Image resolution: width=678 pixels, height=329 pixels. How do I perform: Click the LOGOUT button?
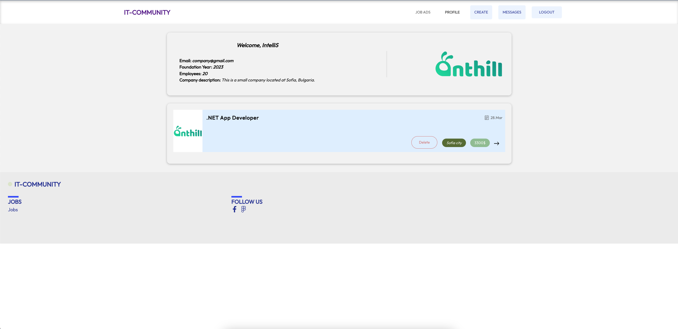click(x=546, y=12)
